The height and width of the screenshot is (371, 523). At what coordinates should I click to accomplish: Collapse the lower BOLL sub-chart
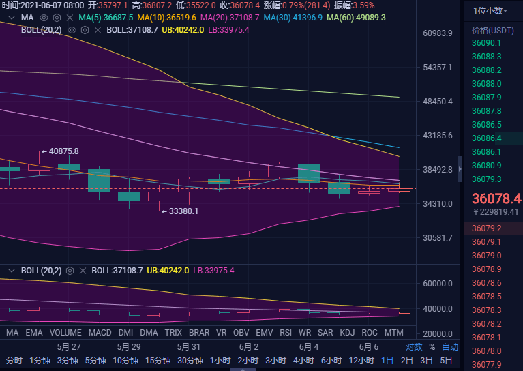[x=11, y=271]
